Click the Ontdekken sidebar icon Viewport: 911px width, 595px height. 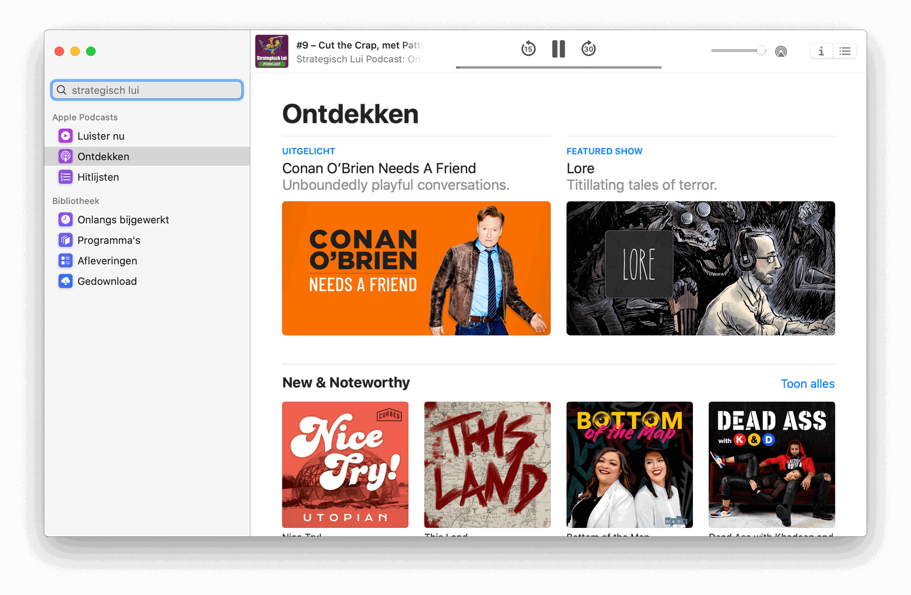(x=65, y=156)
